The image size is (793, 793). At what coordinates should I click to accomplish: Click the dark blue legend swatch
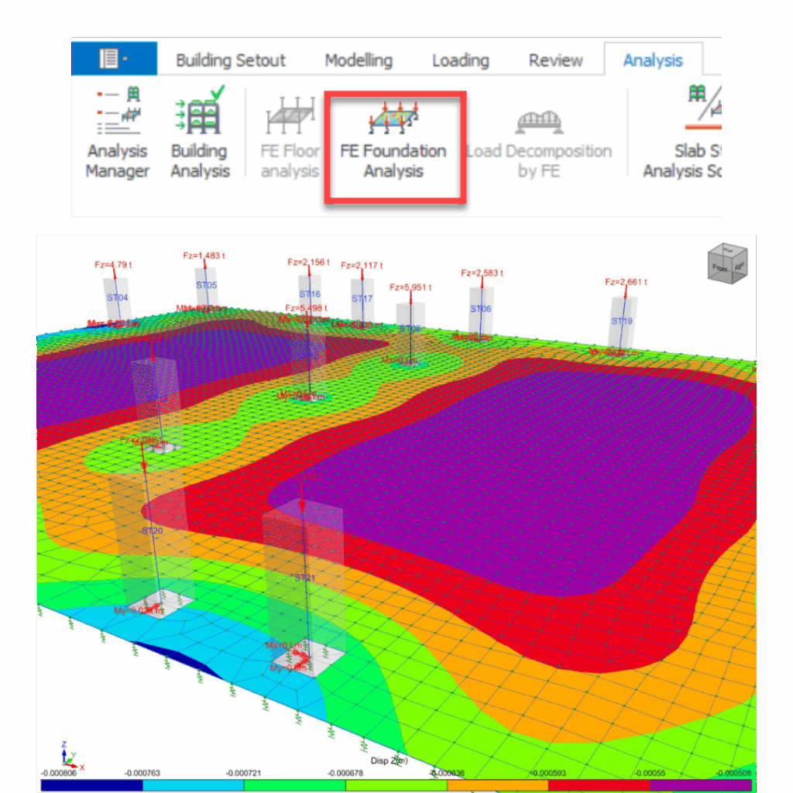pyautogui.click(x=91, y=785)
